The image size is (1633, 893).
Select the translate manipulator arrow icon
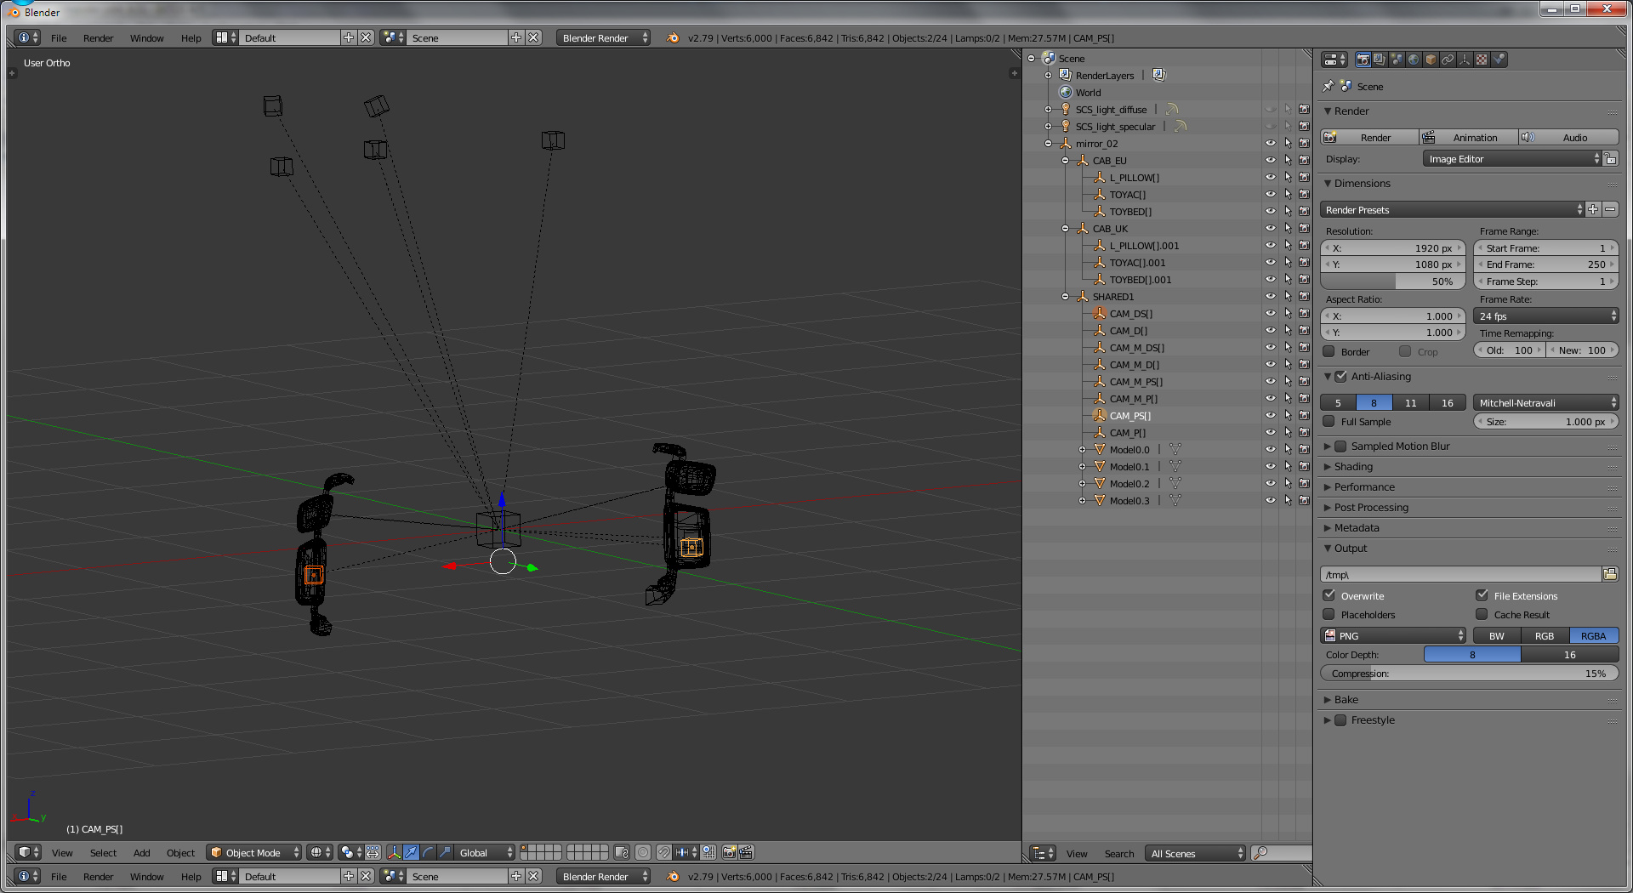click(411, 852)
